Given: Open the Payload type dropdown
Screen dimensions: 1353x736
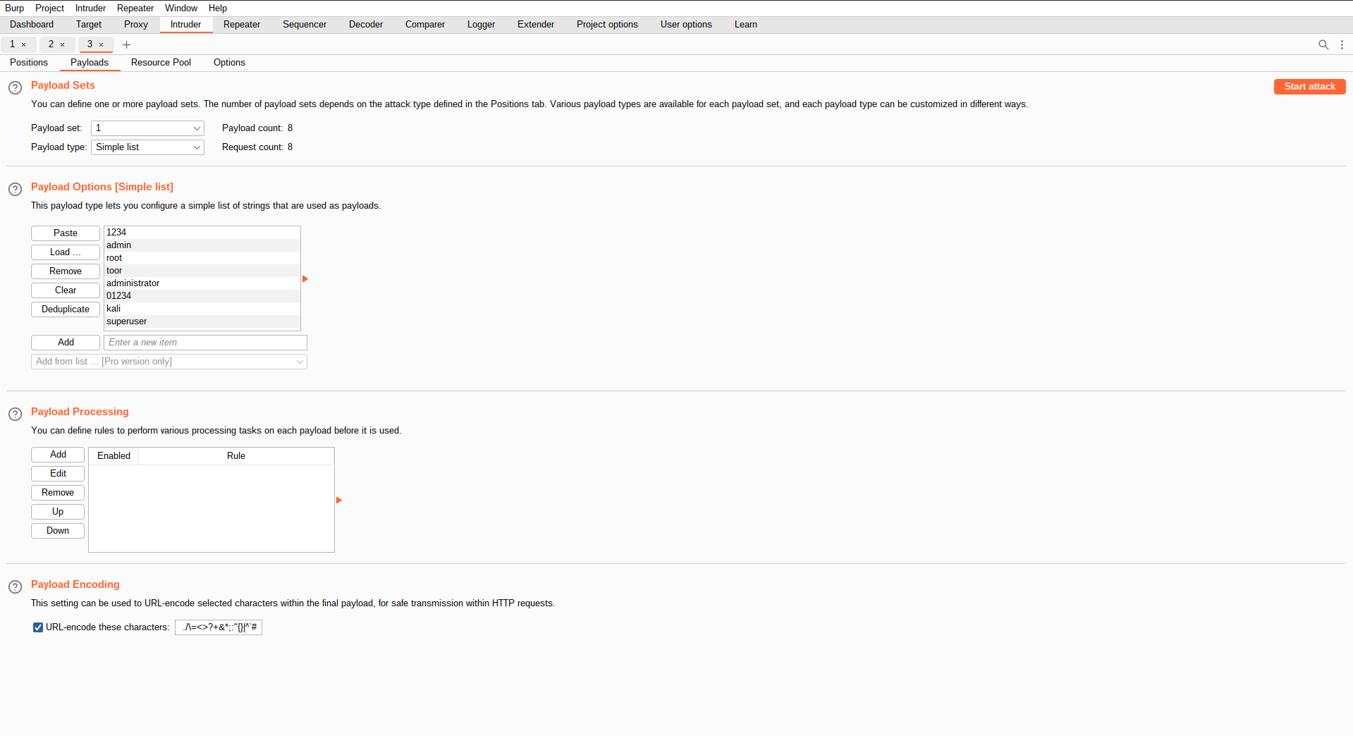Looking at the screenshot, I should (x=147, y=147).
